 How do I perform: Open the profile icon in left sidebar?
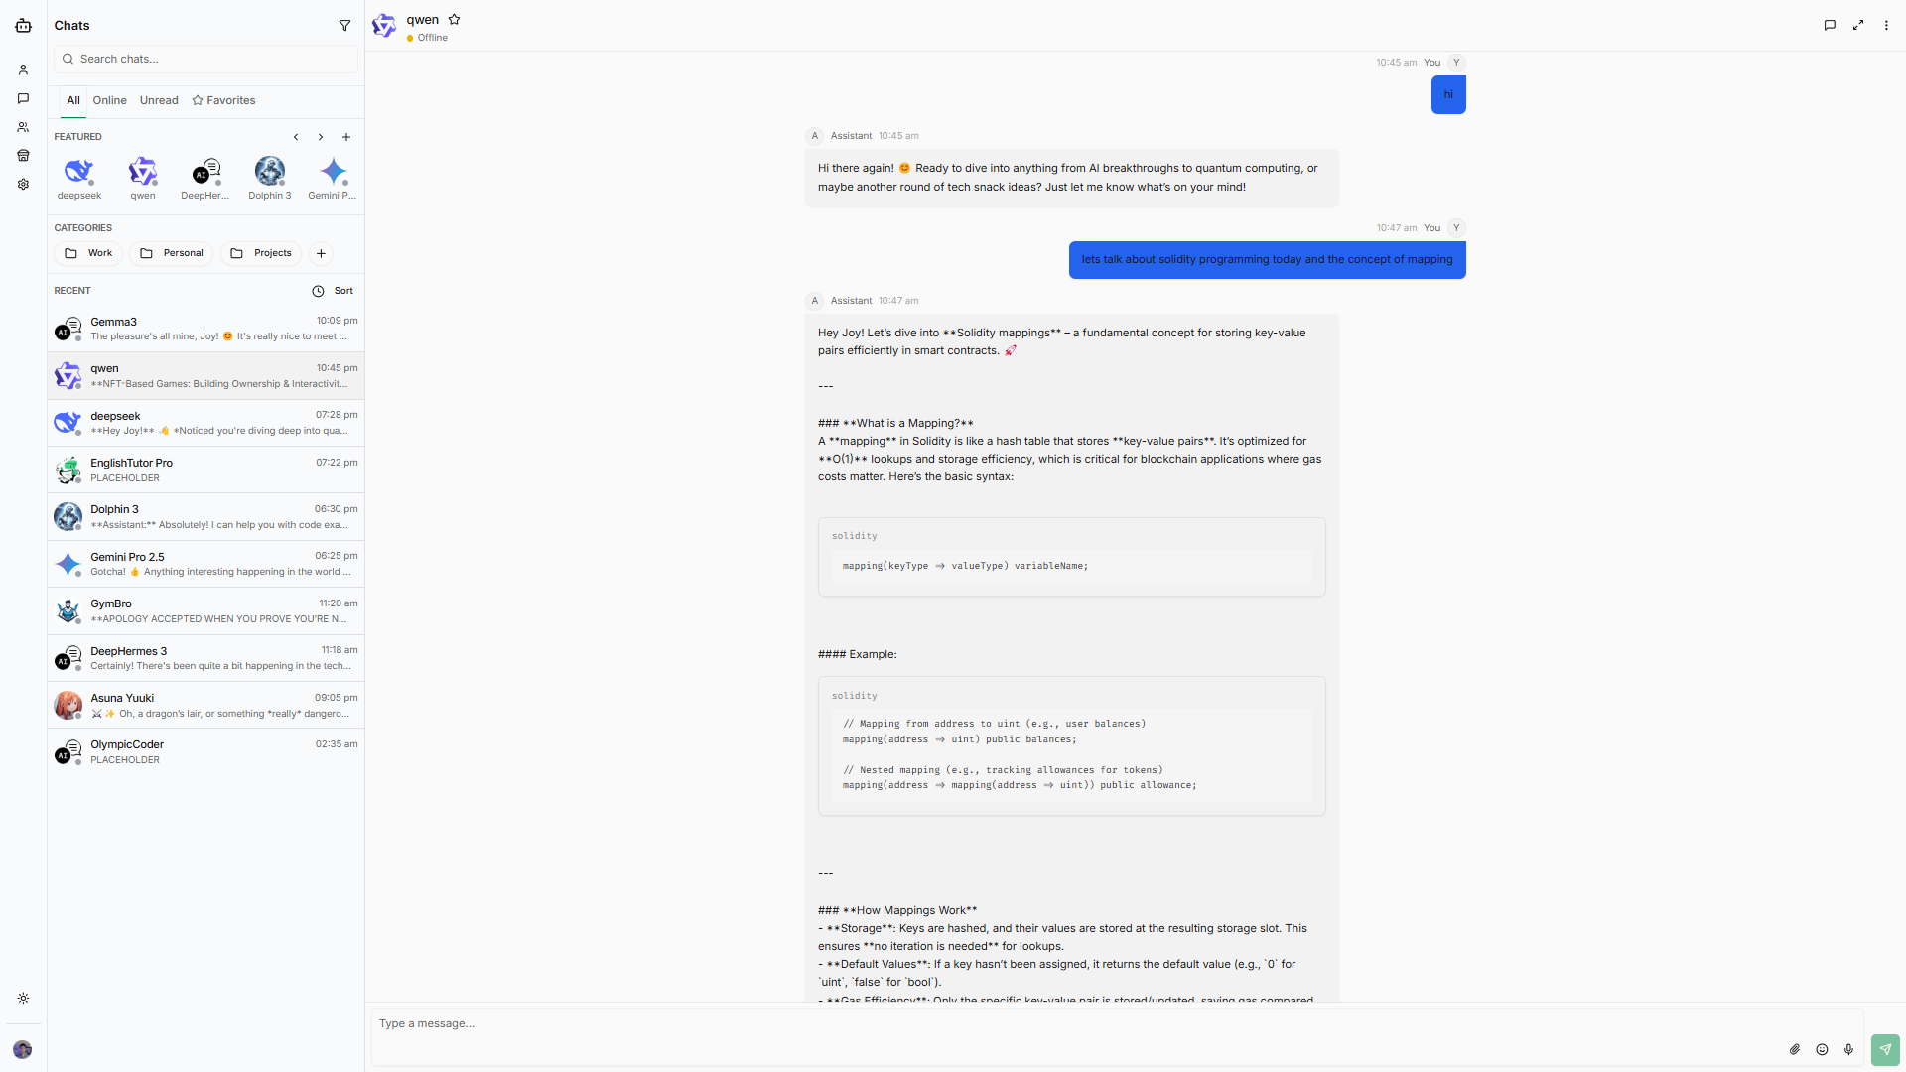tap(23, 70)
